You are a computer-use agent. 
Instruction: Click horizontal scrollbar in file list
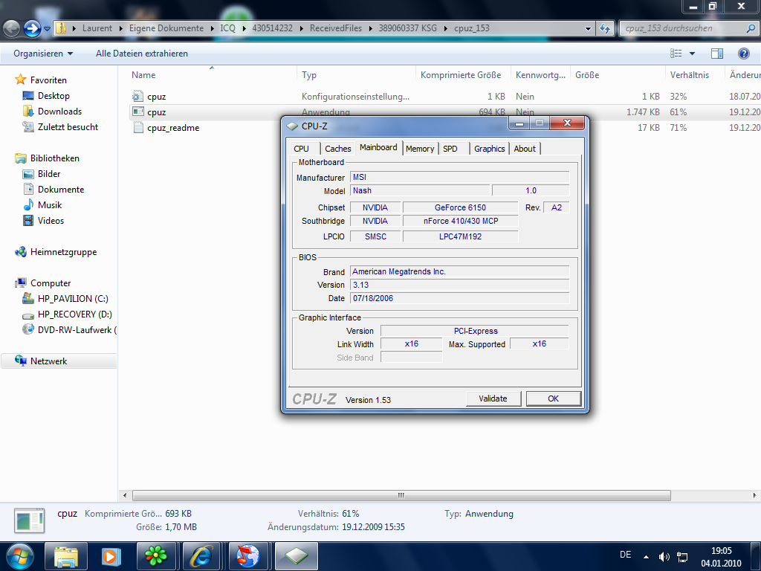click(401, 495)
